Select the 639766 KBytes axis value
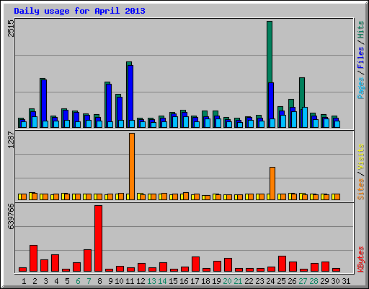 tap(11, 217)
